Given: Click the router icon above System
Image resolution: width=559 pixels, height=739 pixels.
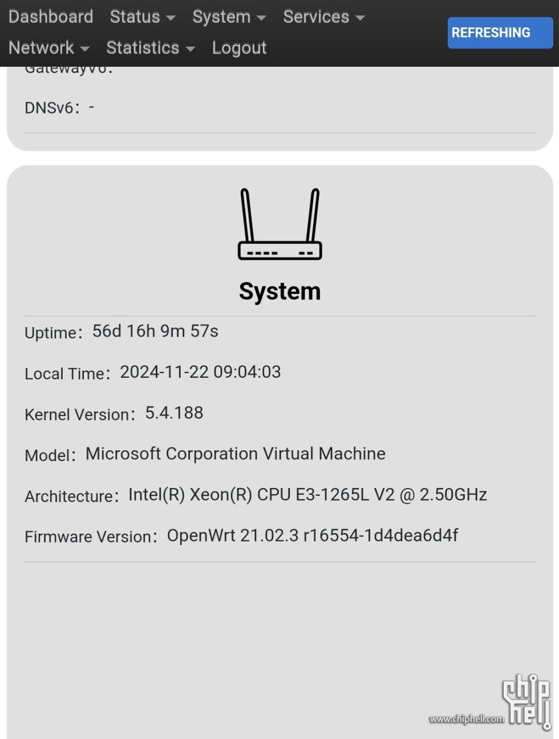Looking at the screenshot, I should (x=279, y=224).
